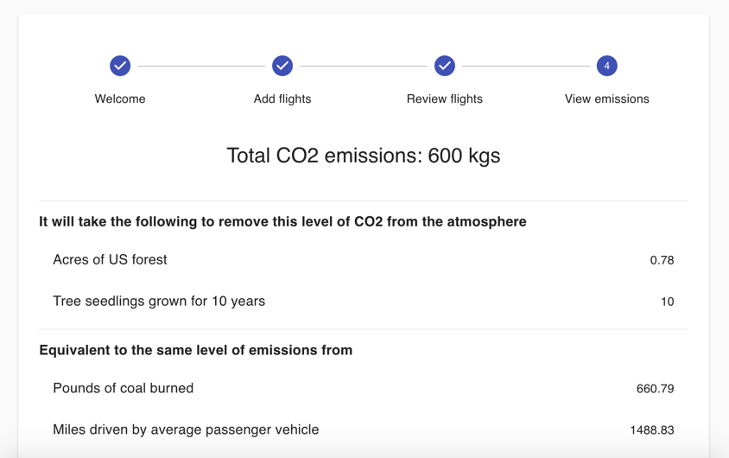Click the Add flights checkmark icon
Screen dimensions: 729x458
pyautogui.click(x=282, y=66)
